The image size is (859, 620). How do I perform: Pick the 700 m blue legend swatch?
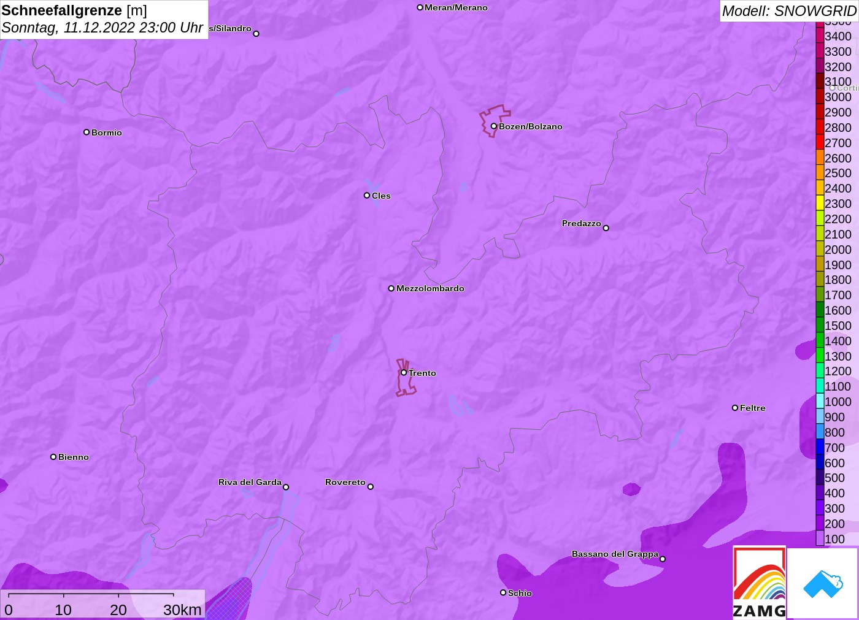(820, 447)
